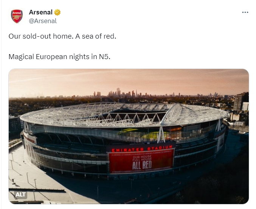
Task: Click the pink sunset sky in photo
Action: pyautogui.click(x=129, y=80)
